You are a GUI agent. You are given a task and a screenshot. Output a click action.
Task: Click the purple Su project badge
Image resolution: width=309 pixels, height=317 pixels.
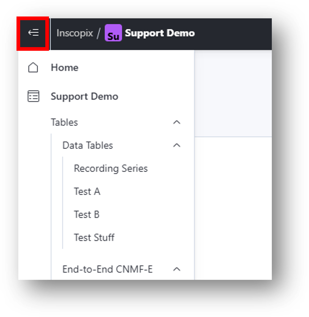pyautogui.click(x=113, y=33)
